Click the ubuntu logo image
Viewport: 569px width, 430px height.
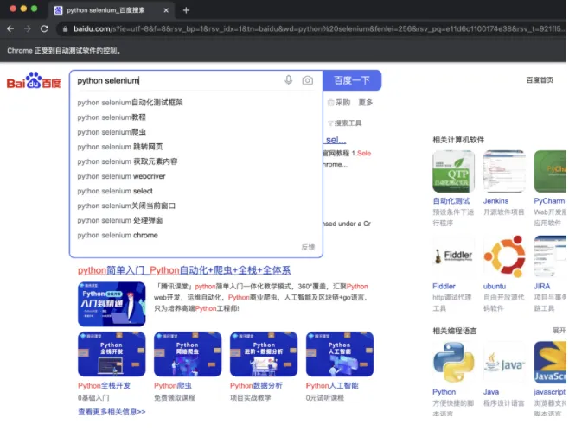(504, 256)
